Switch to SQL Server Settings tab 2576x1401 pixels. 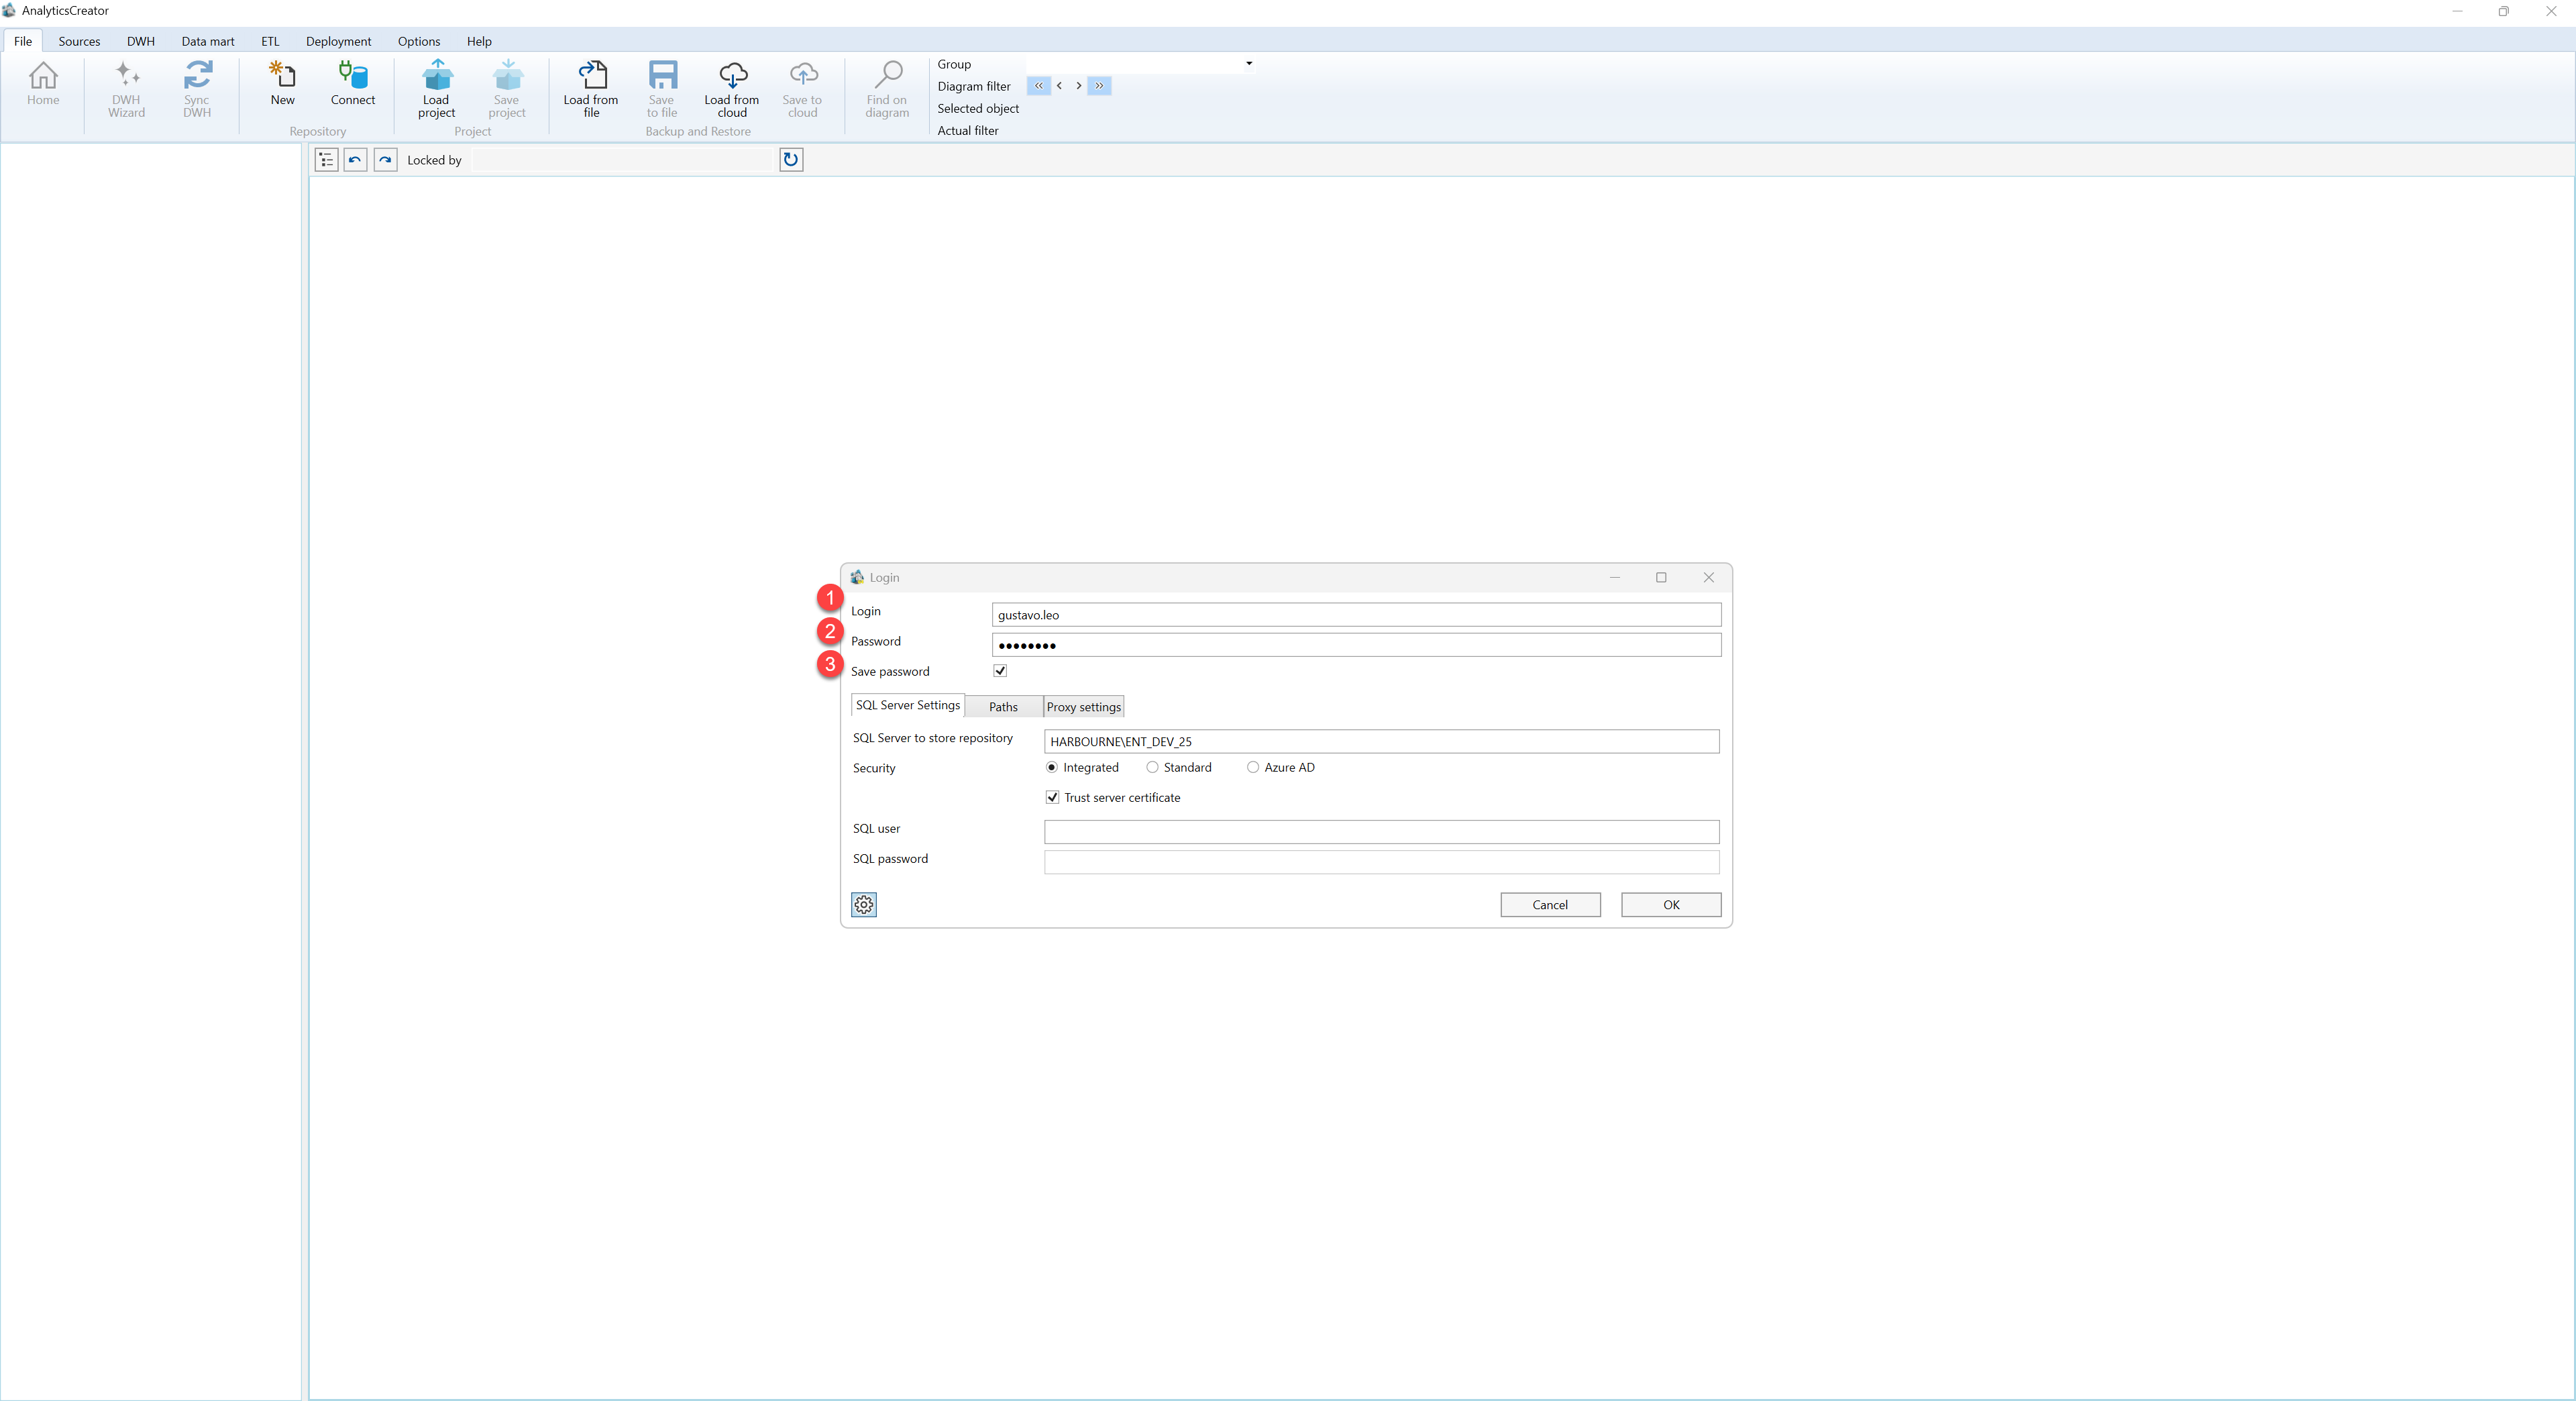point(908,706)
